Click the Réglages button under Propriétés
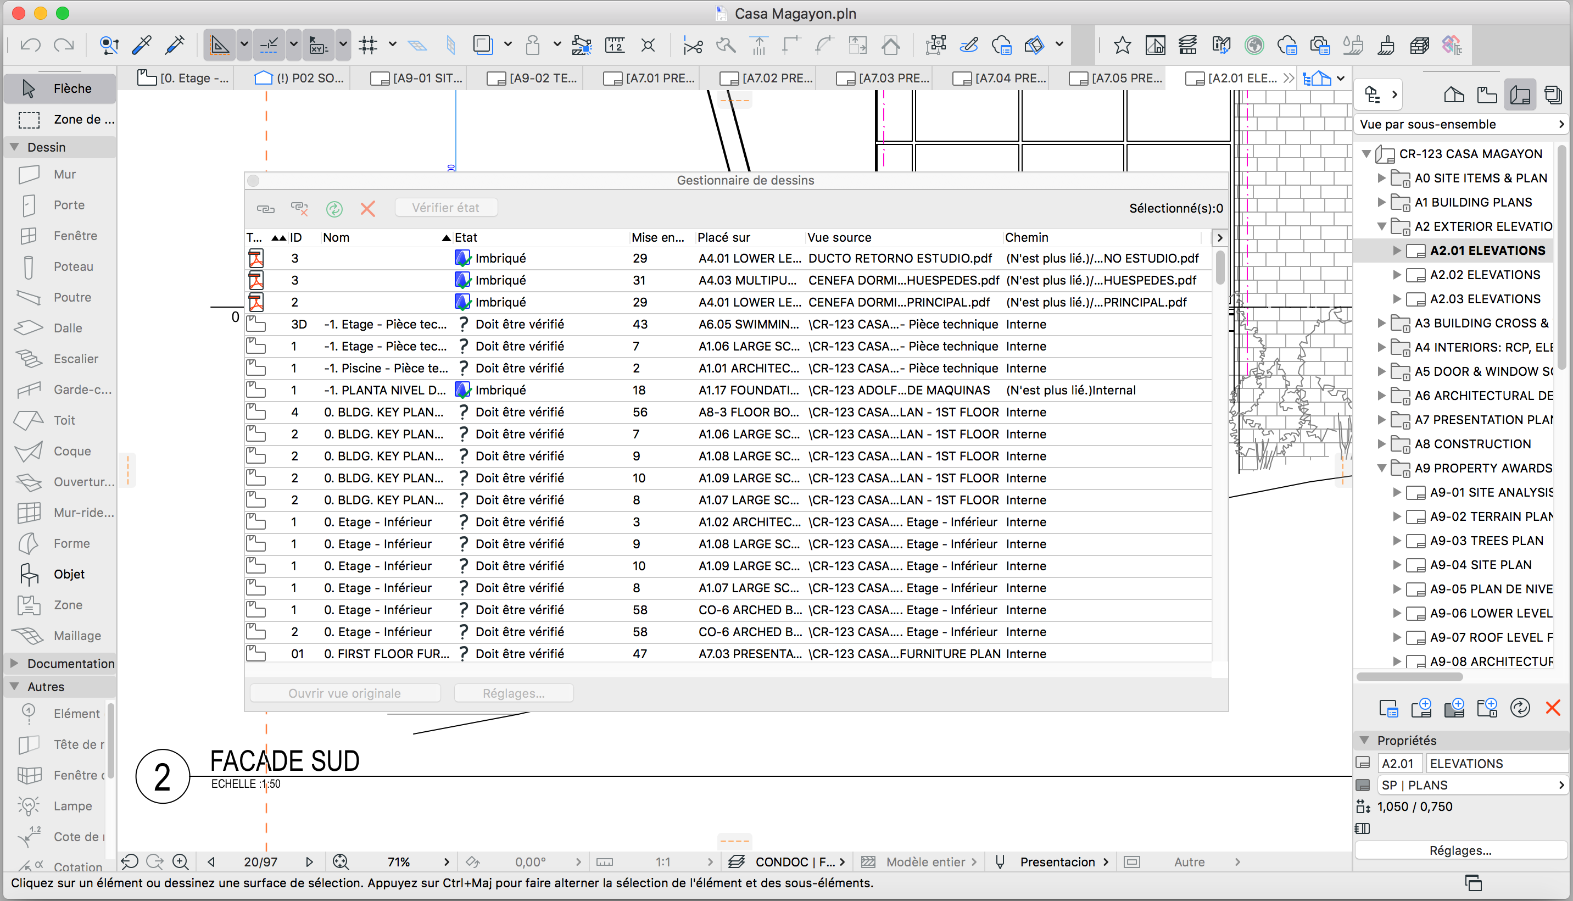This screenshot has height=901, width=1573. [1460, 851]
